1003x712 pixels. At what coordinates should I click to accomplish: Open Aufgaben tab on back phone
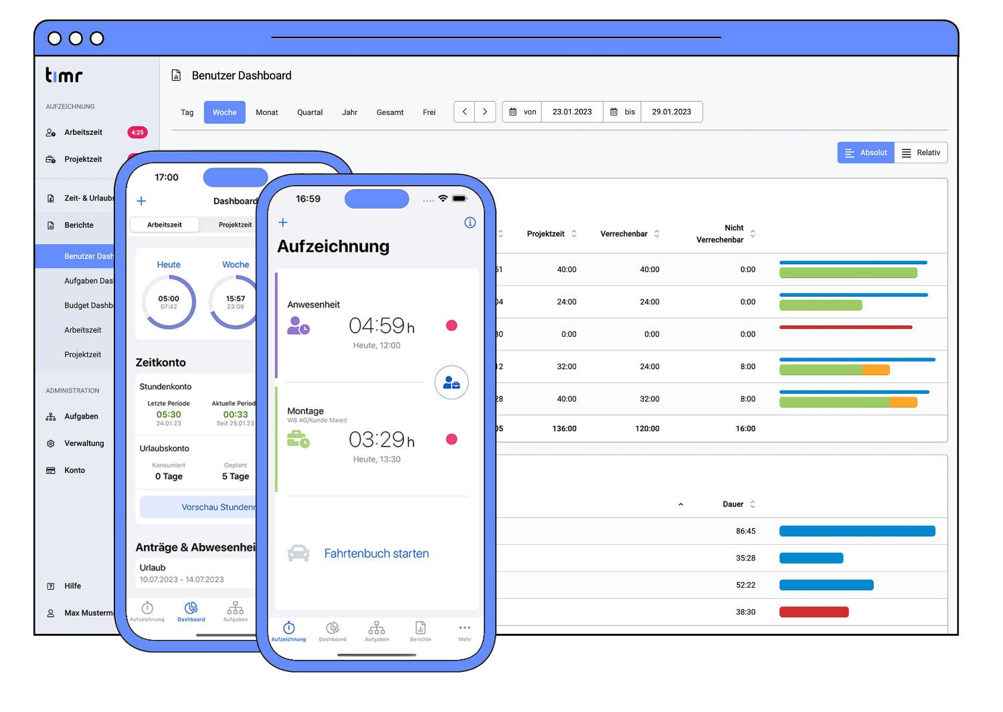click(236, 612)
